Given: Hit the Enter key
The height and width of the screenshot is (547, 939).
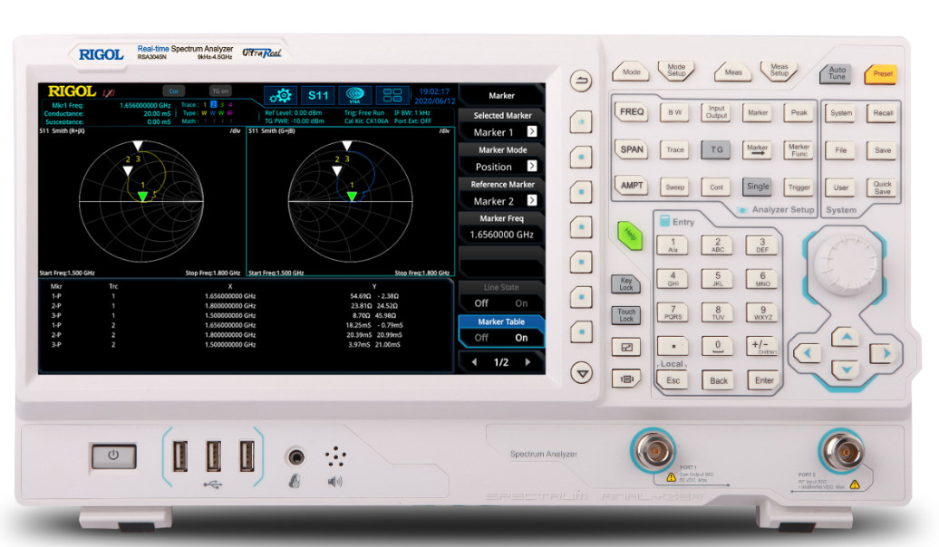Looking at the screenshot, I should (x=763, y=380).
